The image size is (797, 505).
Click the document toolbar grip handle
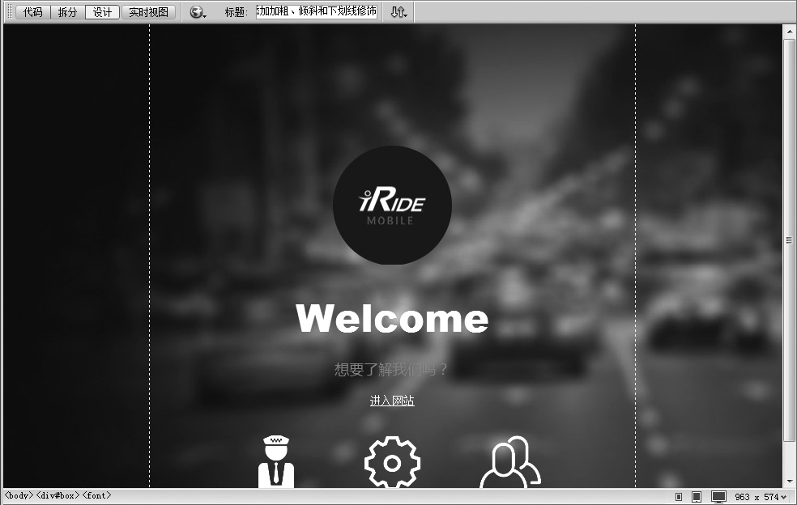[x=9, y=11]
